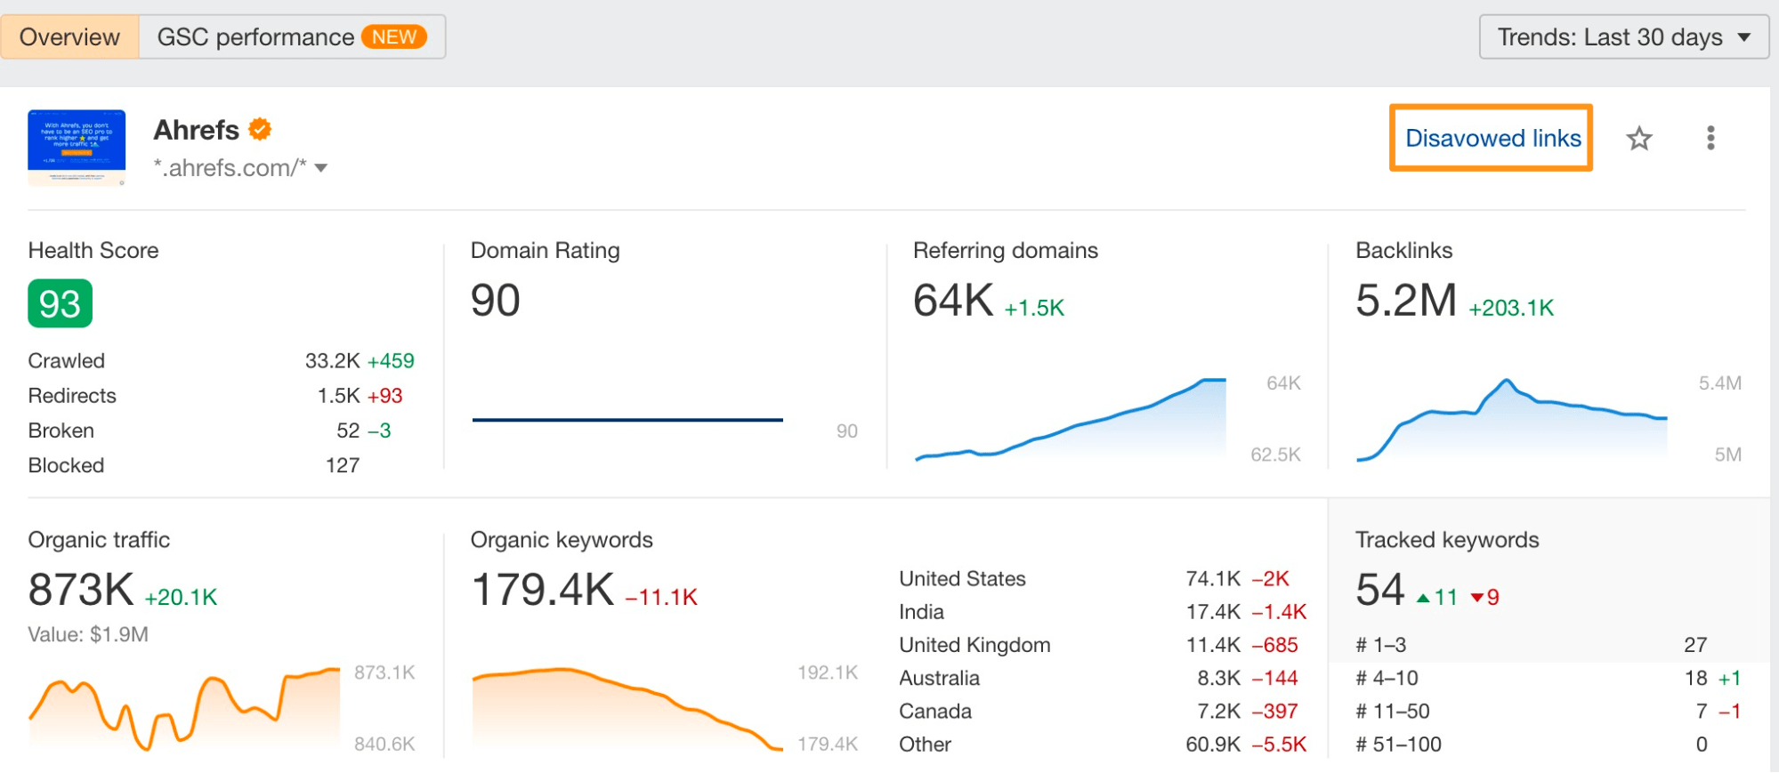The image size is (1779, 773).
Task: Open the Trends: Last 30 days dropdown
Action: pyautogui.click(x=1623, y=37)
